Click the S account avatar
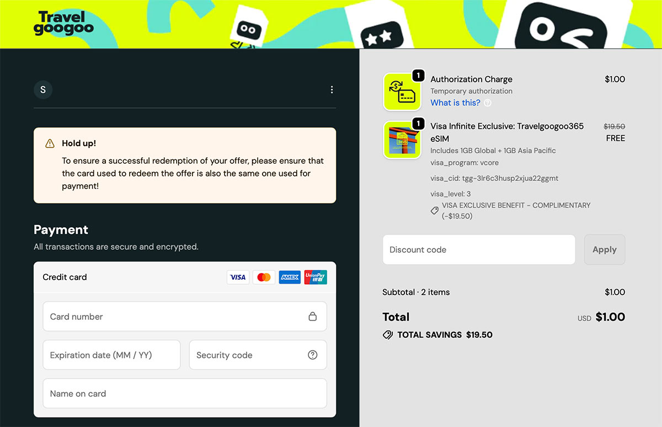Image resolution: width=662 pixels, height=427 pixels. pyautogui.click(x=43, y=89)
